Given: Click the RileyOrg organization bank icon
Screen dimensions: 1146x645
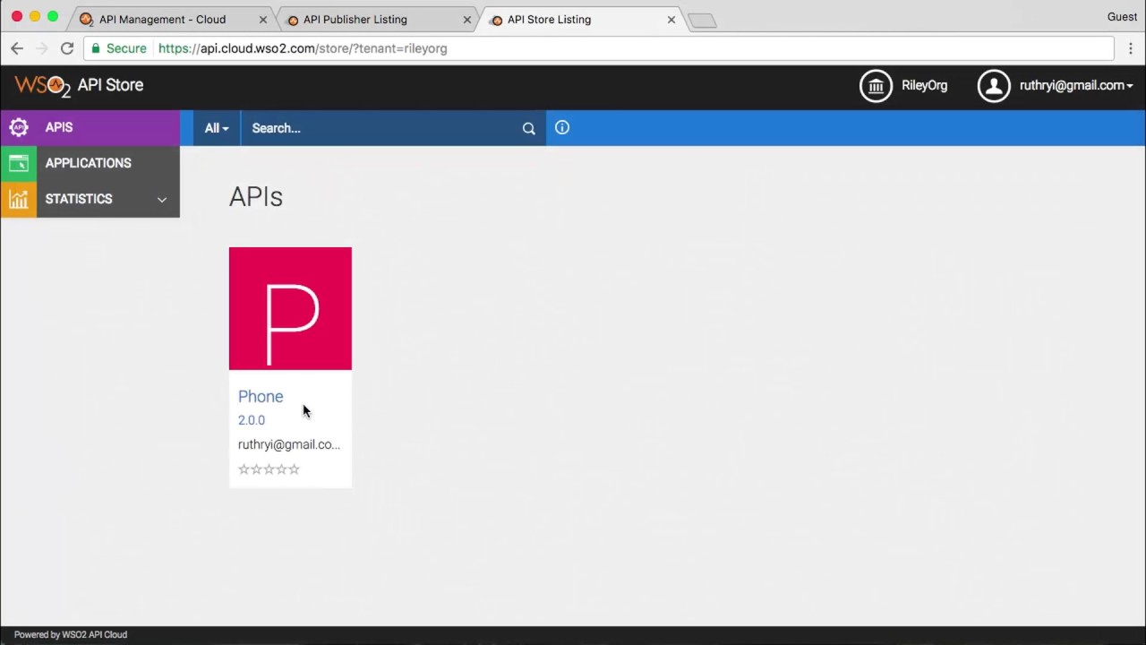Looking at the screenshot, I should pos(876,86).
